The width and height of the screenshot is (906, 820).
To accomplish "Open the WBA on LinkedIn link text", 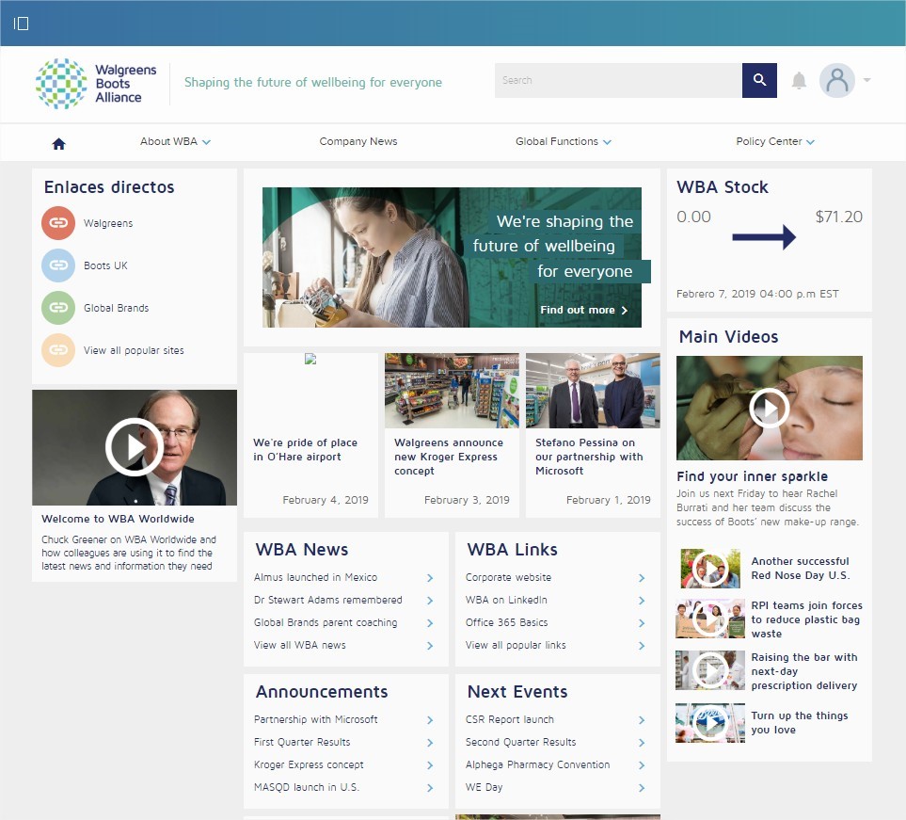I will pos(506,600).
